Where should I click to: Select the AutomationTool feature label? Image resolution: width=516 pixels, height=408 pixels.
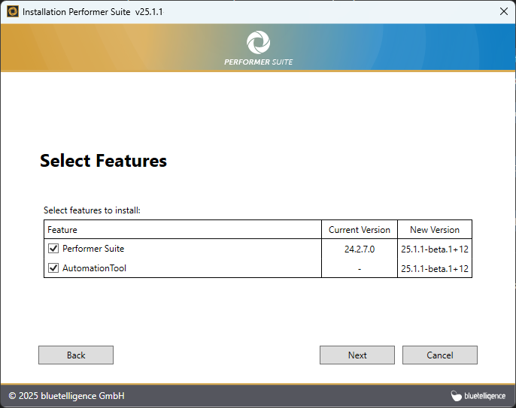coord(94,268)
